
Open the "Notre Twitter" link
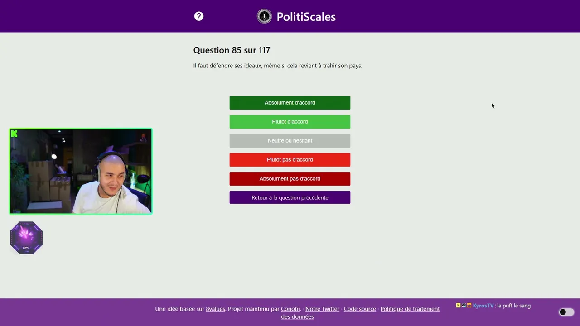coord(322,309)
